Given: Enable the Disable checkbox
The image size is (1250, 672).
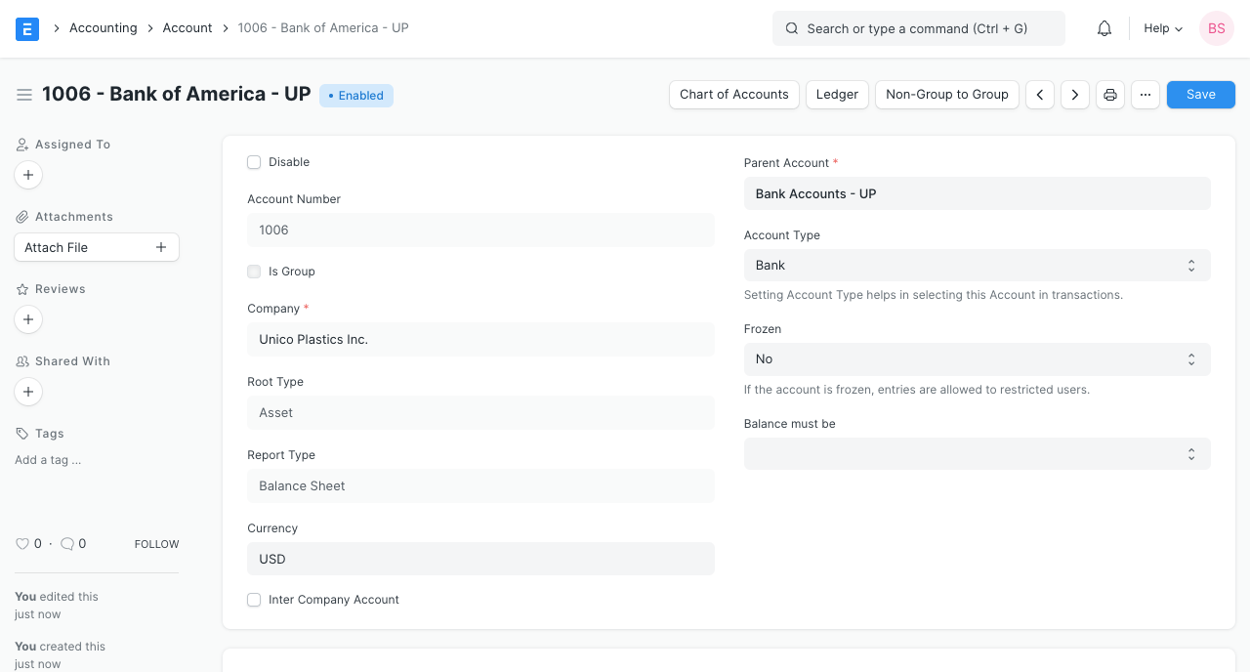Looking at the screenshot, I should pos(254,162).
